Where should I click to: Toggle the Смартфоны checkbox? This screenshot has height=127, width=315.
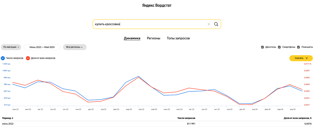pos(279,47)
